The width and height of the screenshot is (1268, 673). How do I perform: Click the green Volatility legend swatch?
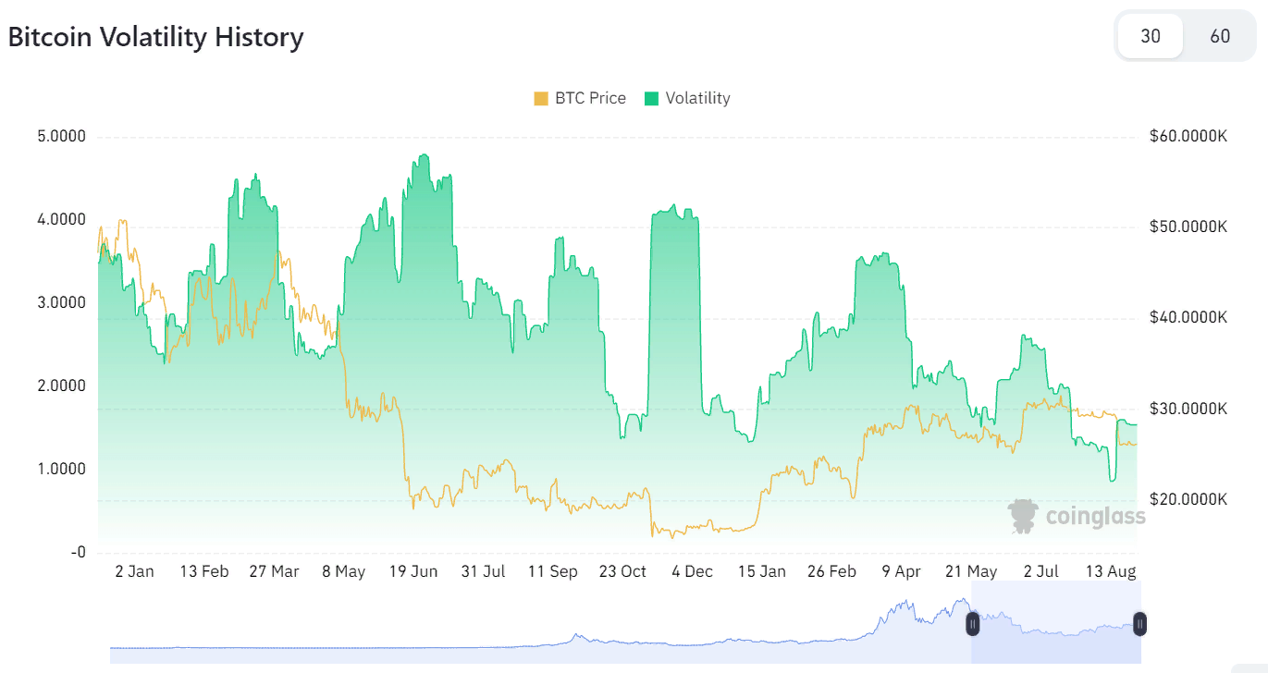coord(652,98)
